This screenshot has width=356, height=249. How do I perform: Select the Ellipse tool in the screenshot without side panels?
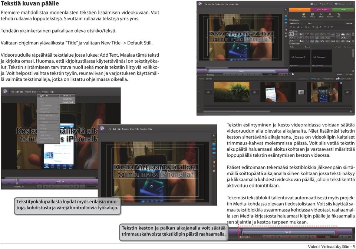coord(214,149)
